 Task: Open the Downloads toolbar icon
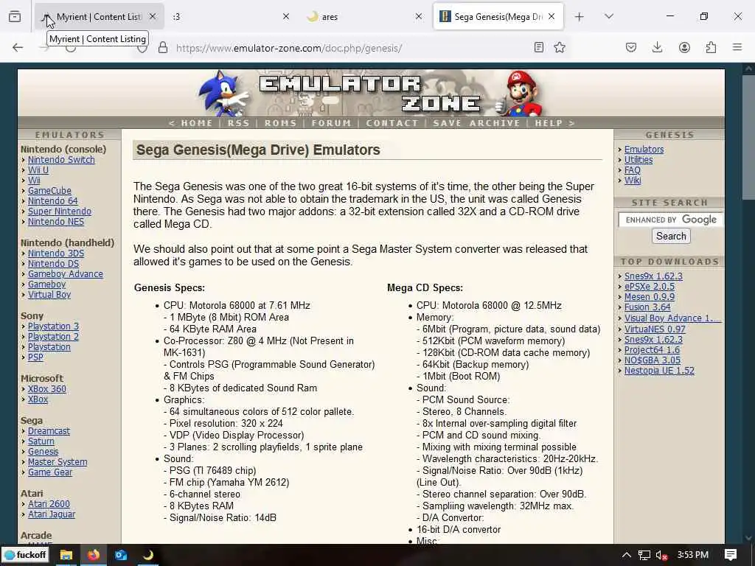click(x=657, y=47)
